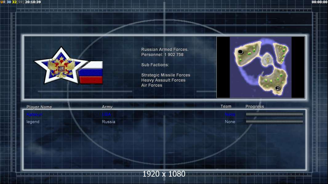Select the player name legend
This screenshot has width=328, height=184.
(x=33, y=122)
